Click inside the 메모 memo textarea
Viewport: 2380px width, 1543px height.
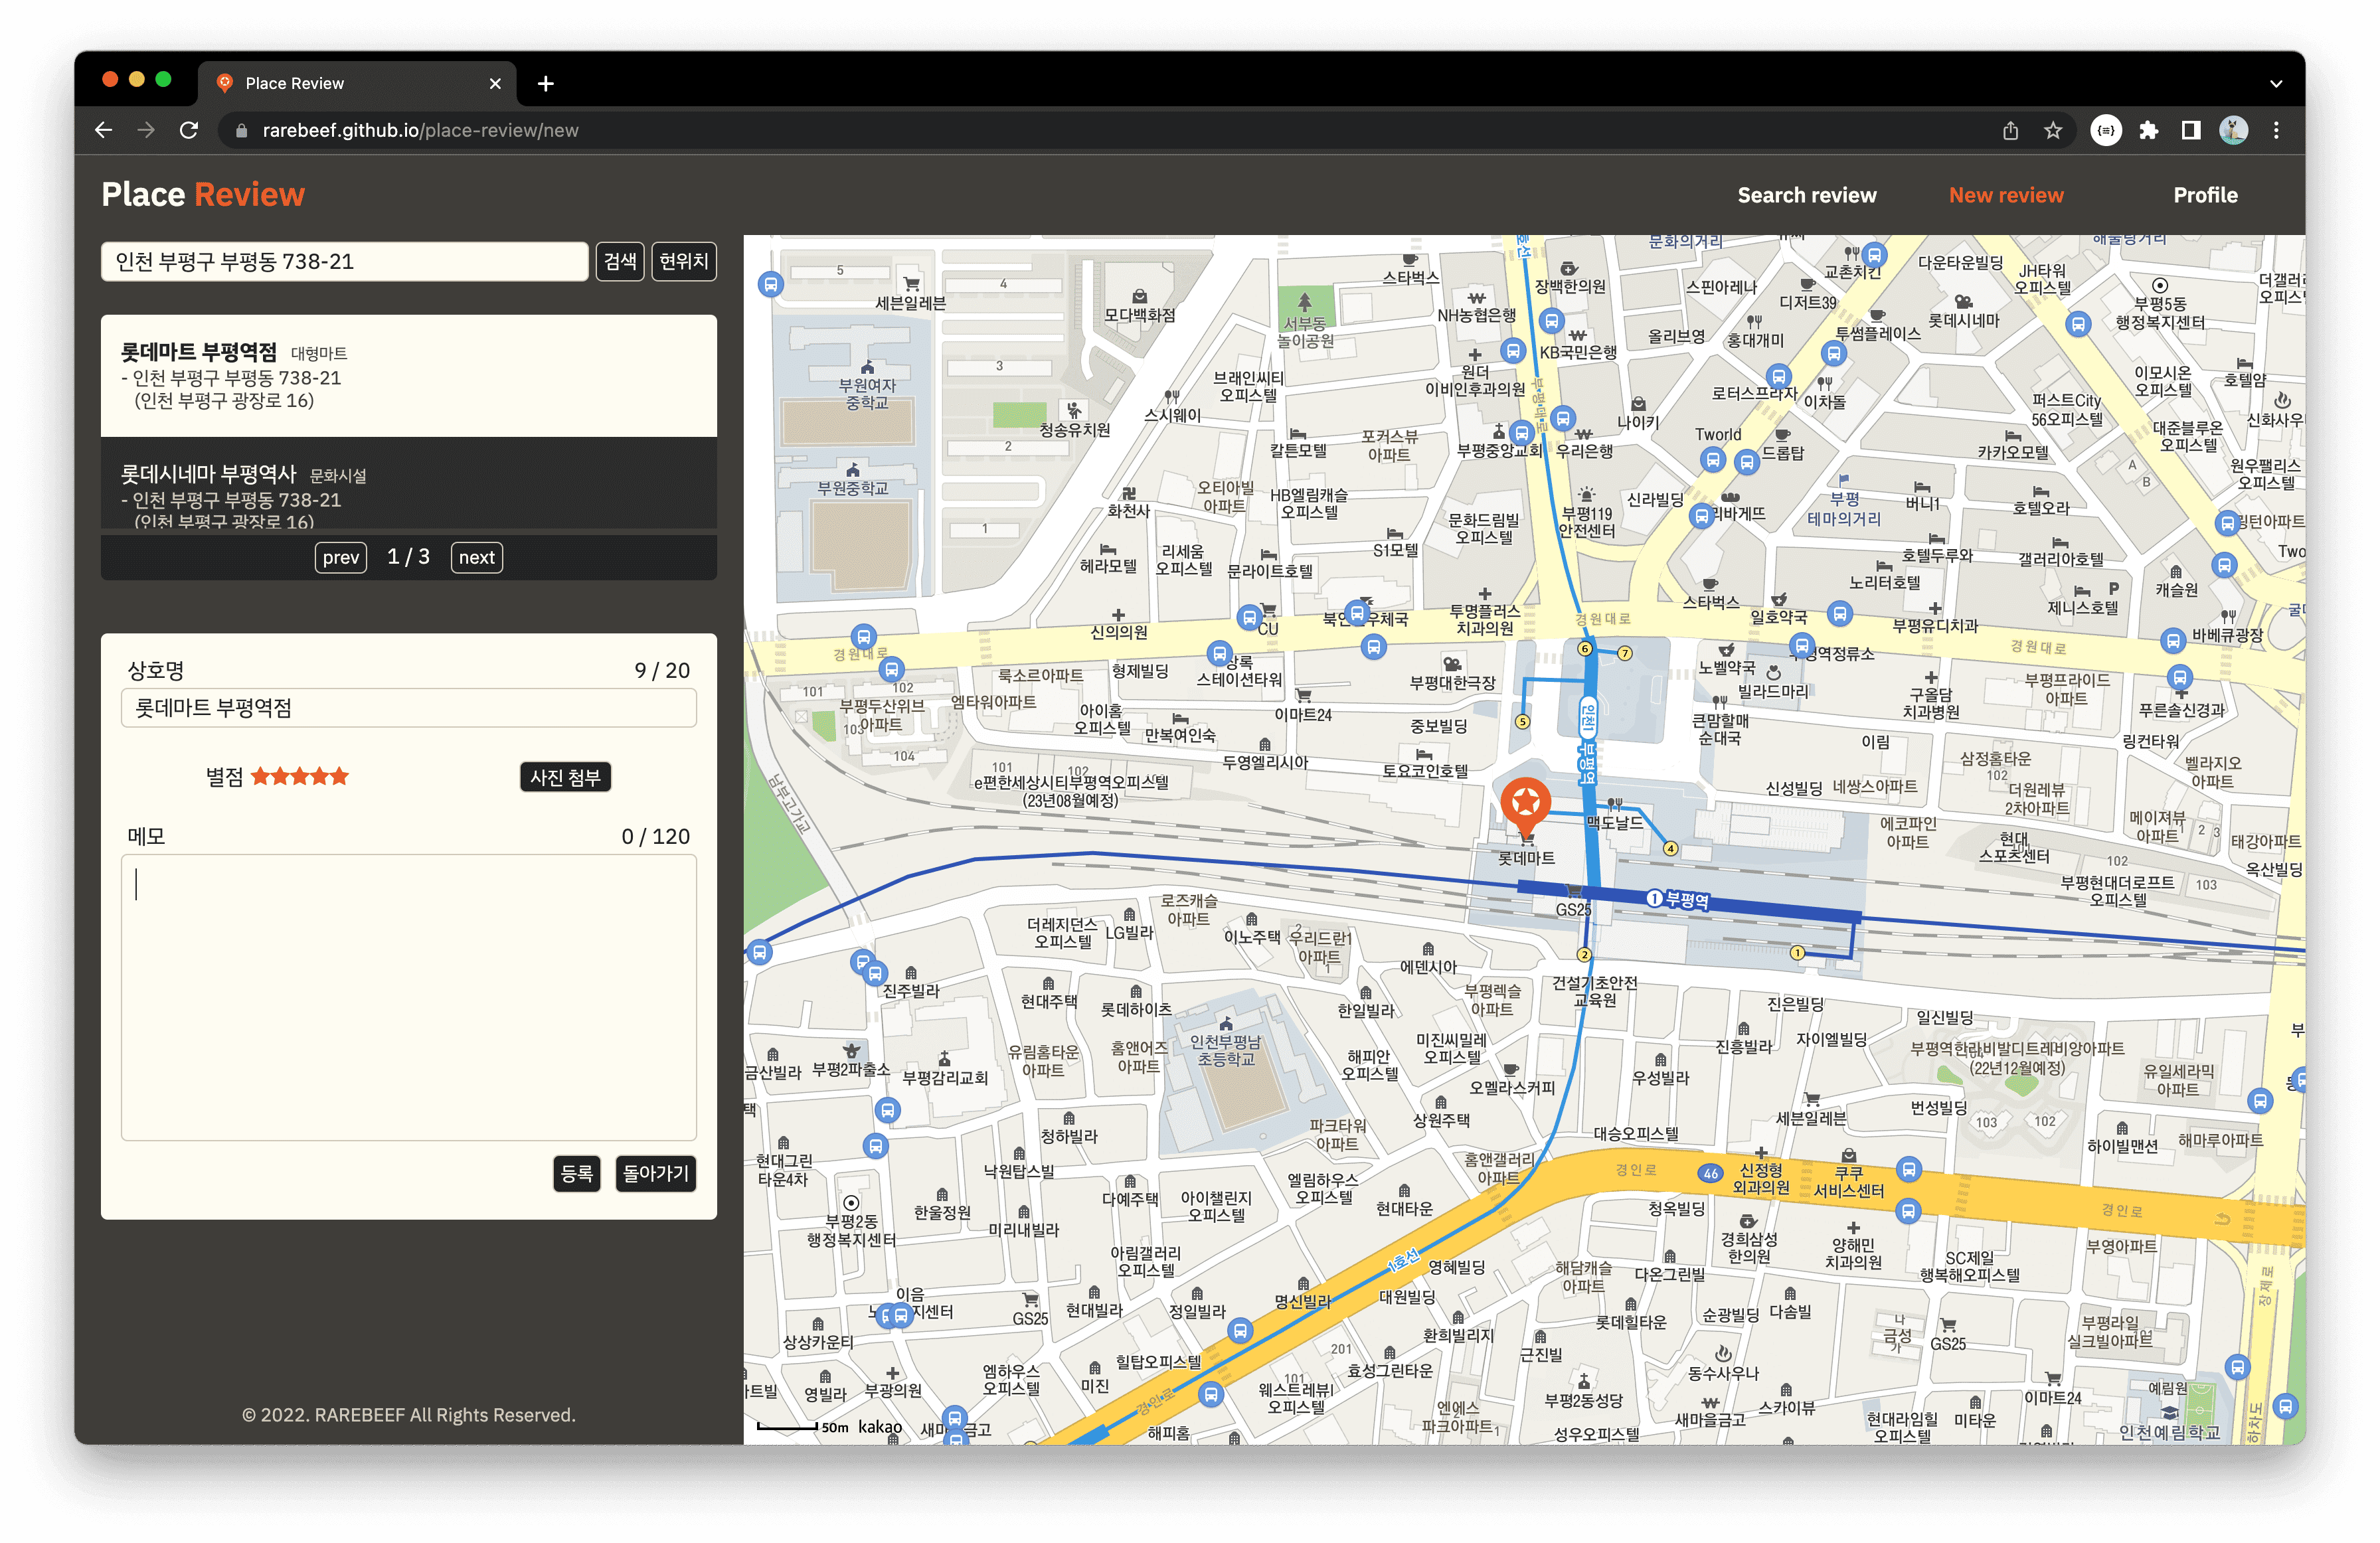point(409,997)
